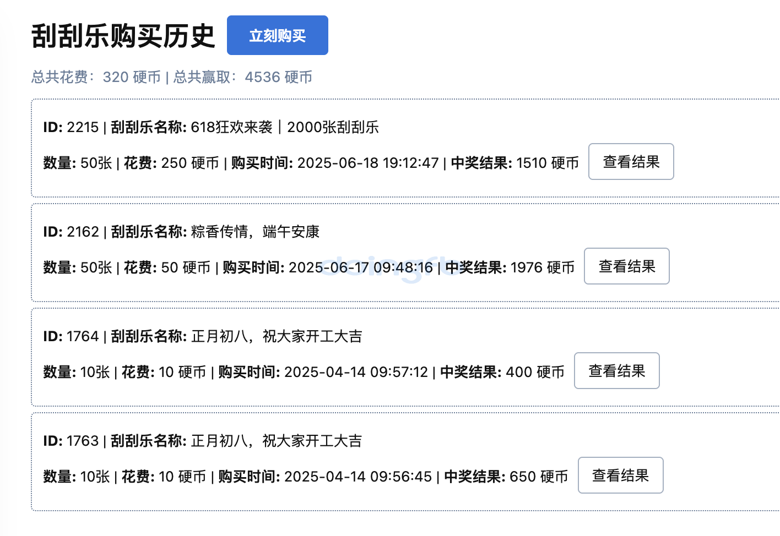
Task: Select the prize result 400 硬币
Action: (535, 372)
